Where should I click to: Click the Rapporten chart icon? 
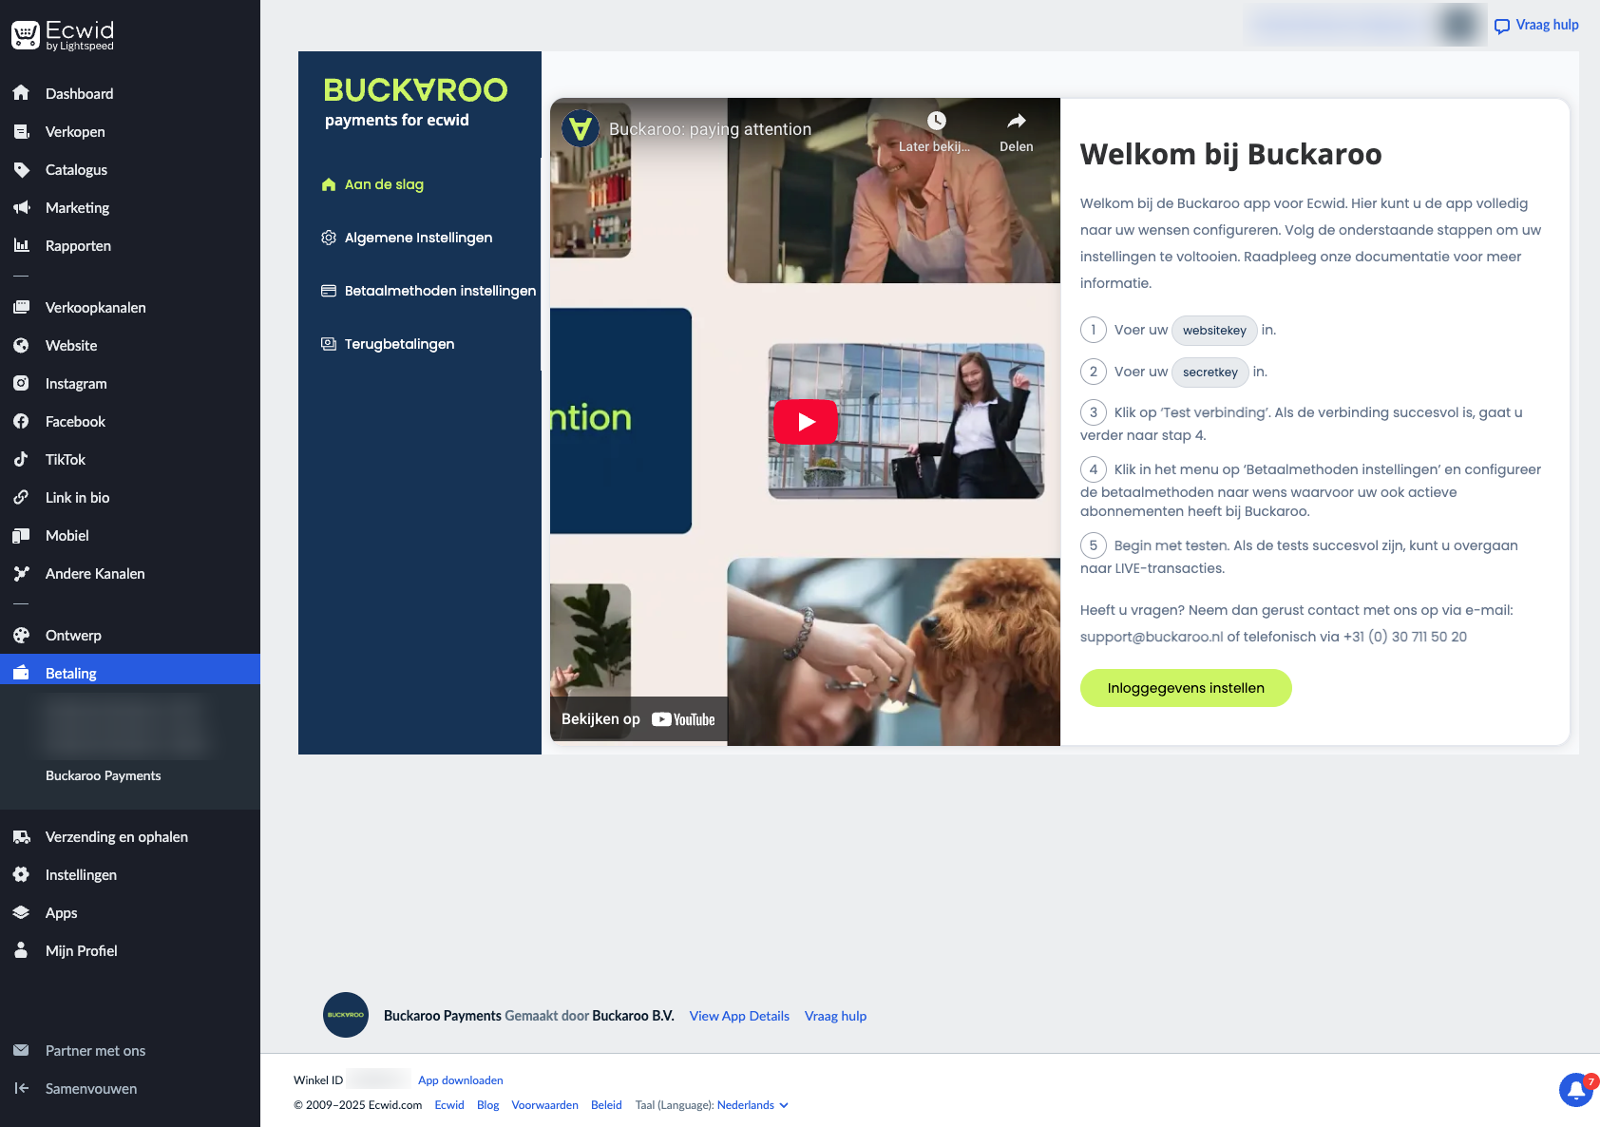click(x=21, y=245)
